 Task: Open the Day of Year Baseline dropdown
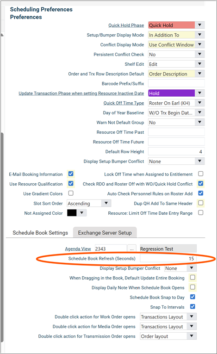(x=176, y=112)
